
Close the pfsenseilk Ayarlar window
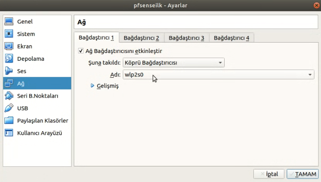coord(317,5)
